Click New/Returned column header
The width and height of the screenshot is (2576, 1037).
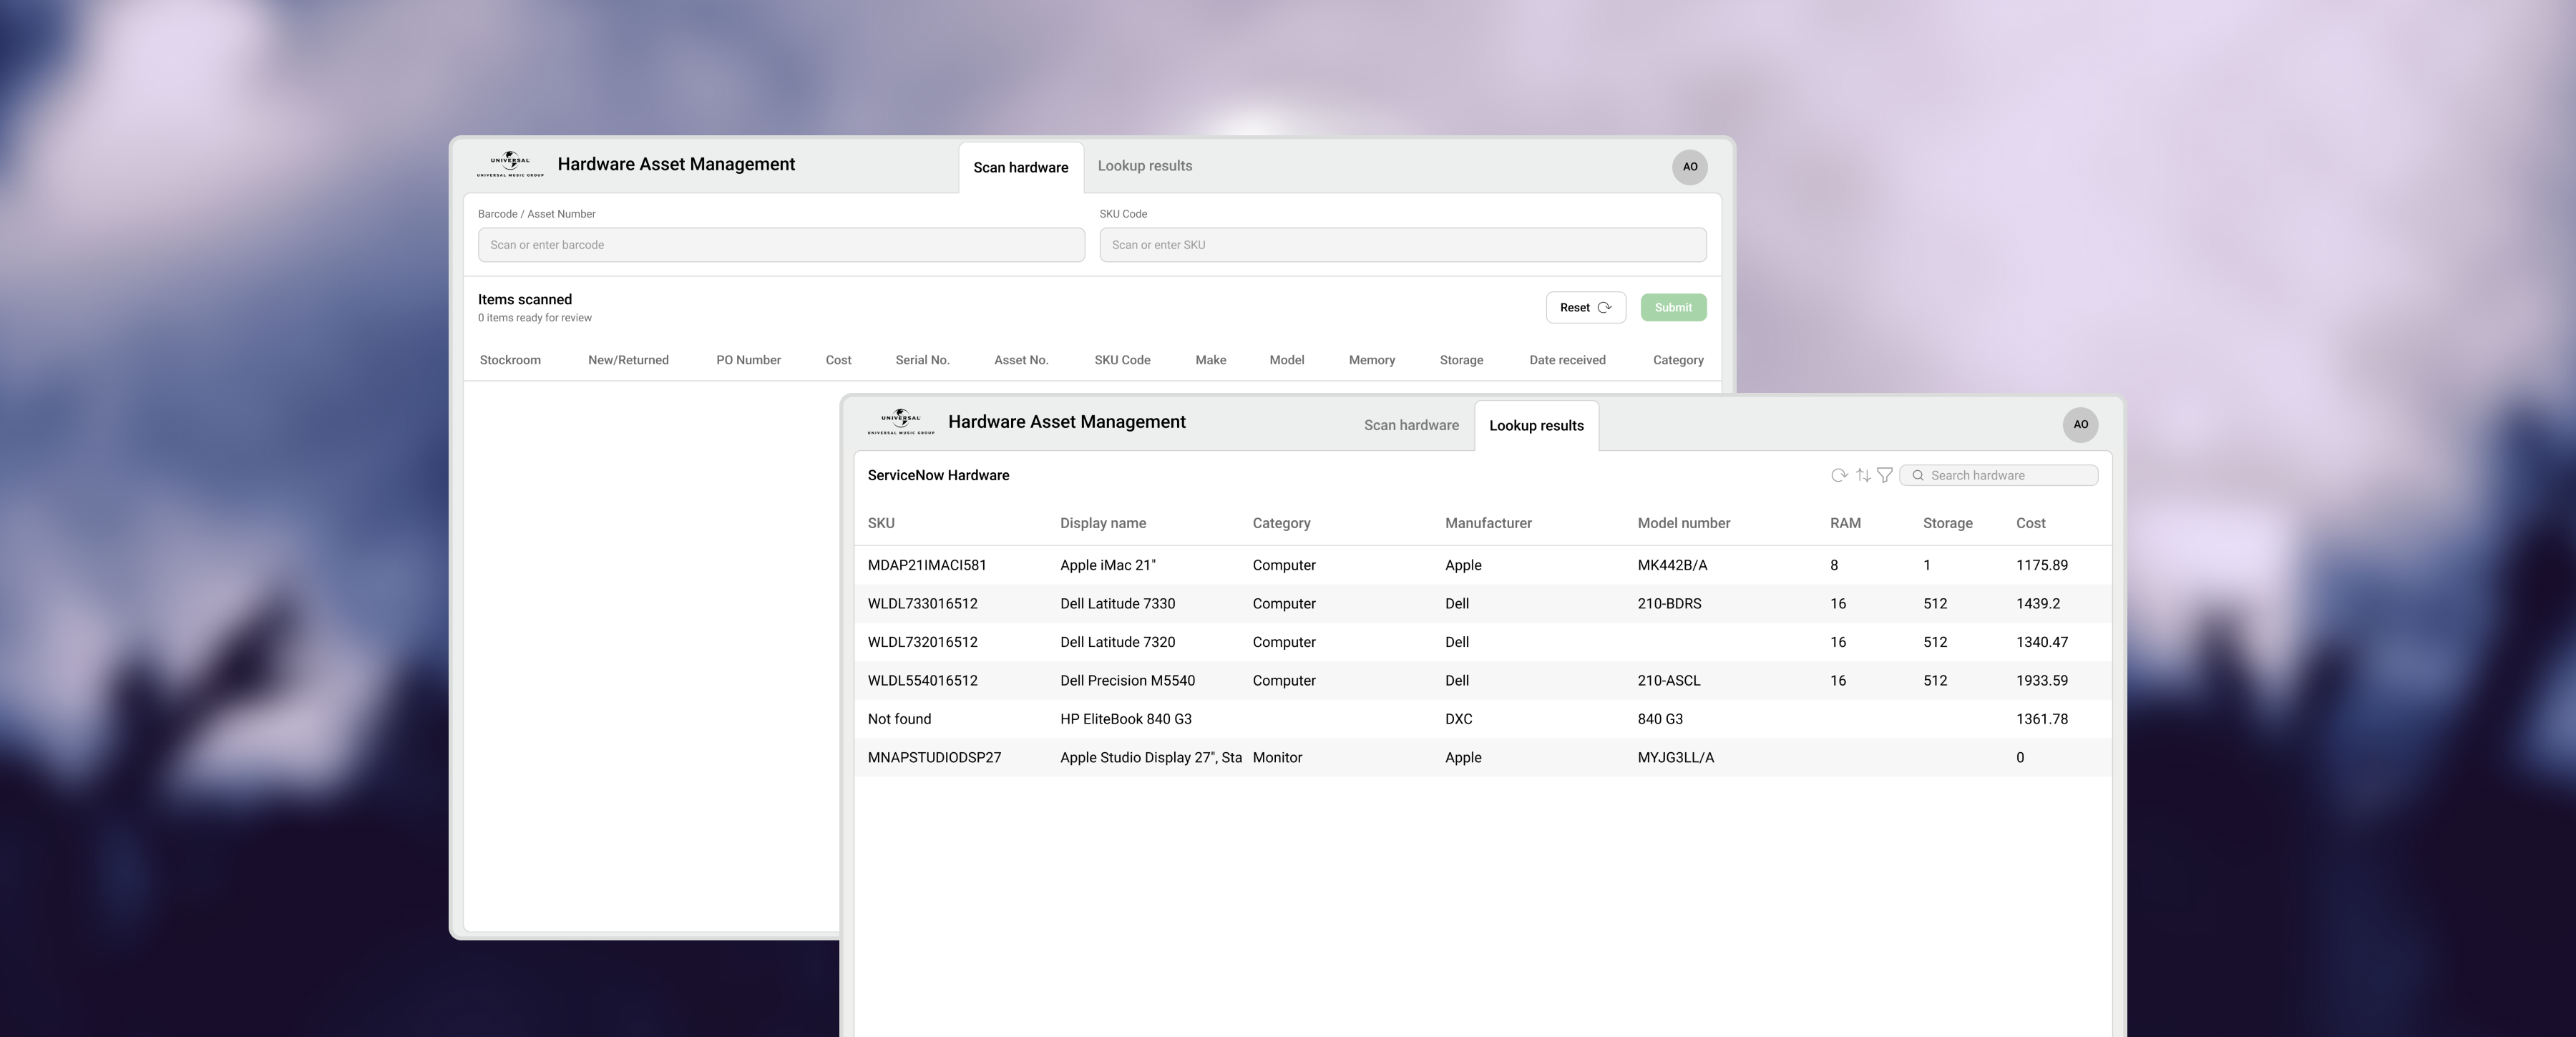point(628,360)
